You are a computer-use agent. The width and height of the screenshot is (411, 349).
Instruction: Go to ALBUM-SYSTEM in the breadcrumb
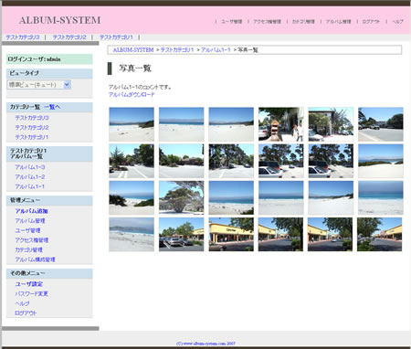[x=133, y=50]
